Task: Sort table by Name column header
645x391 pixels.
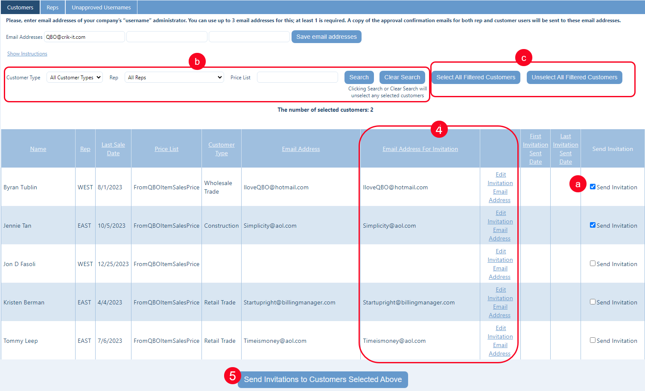Action: coord(38,149)
